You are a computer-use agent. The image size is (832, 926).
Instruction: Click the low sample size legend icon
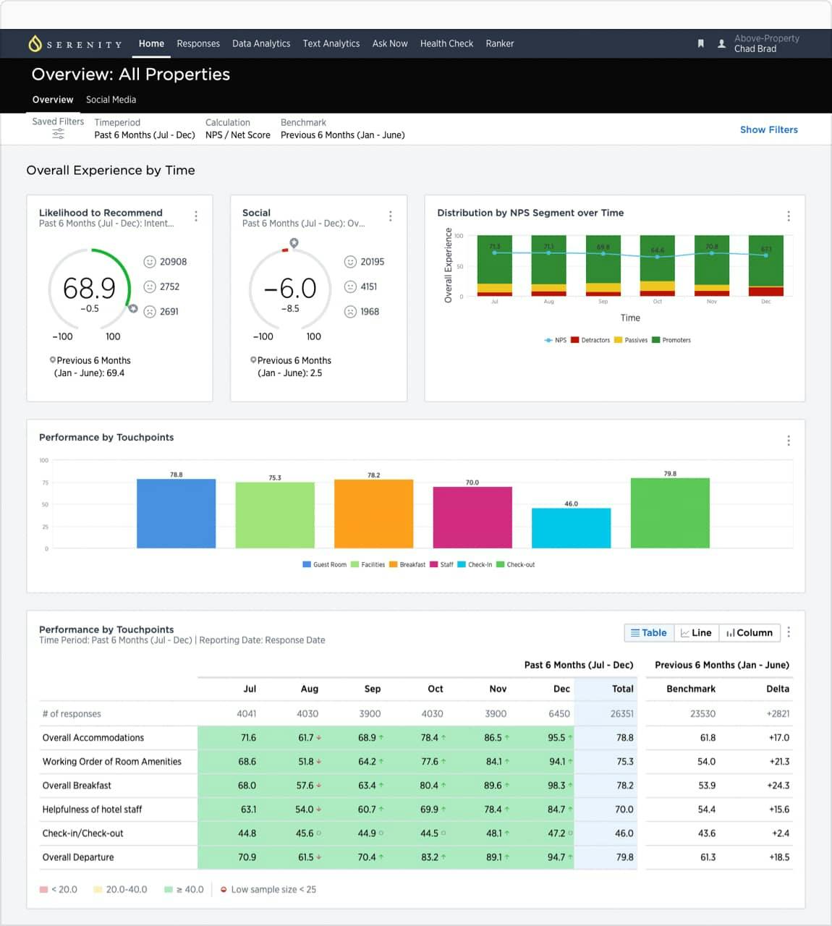(x=224, y=890)
